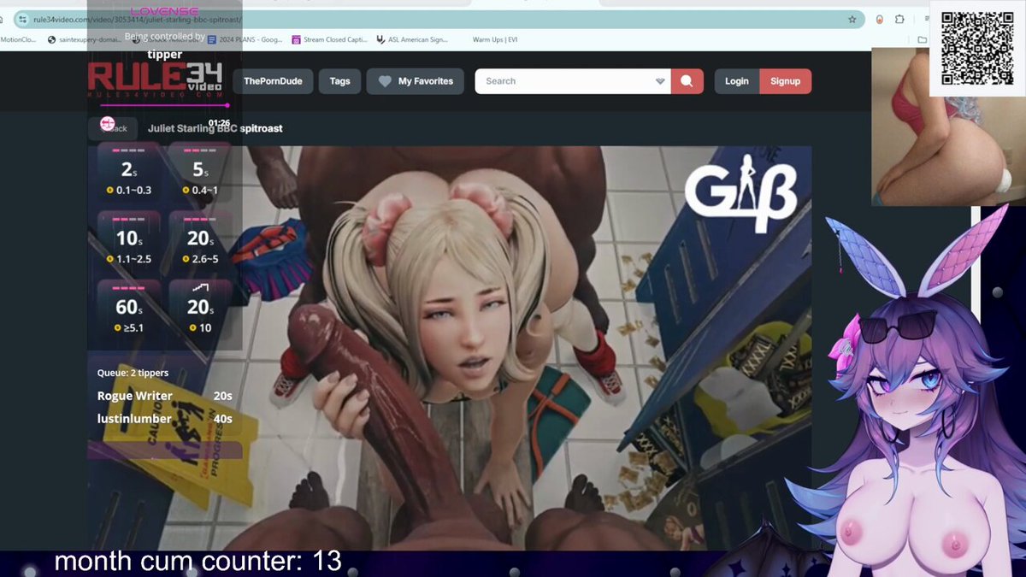Toggle the bookmark star in the address bar
Screen dimensions: 1026x577
[852, 18]
